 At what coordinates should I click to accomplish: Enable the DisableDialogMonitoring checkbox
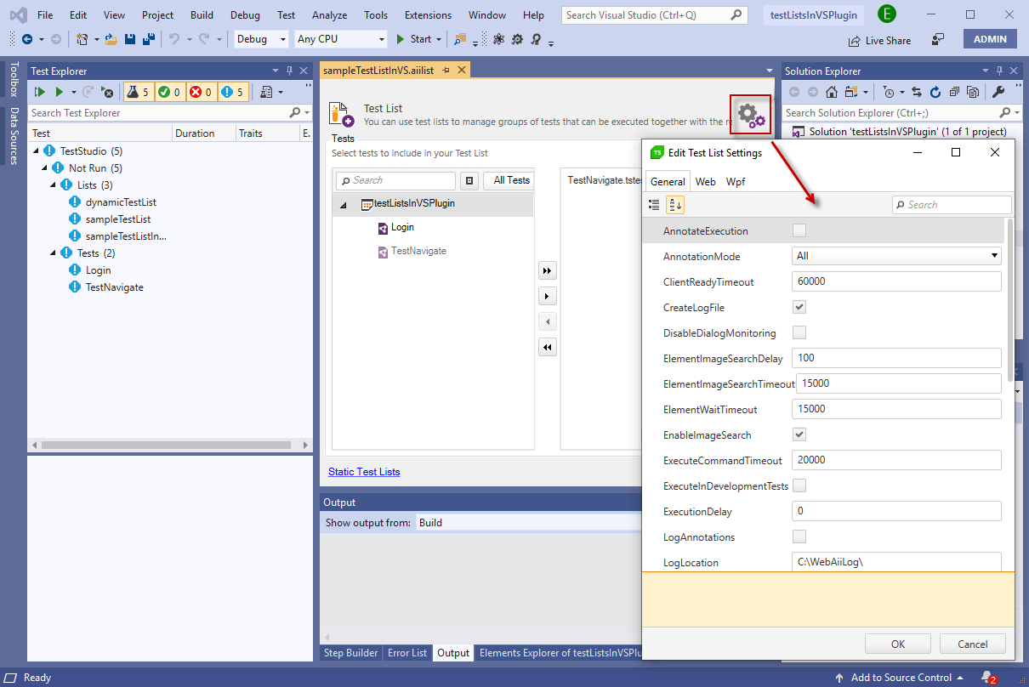click(x=799, y=332)
